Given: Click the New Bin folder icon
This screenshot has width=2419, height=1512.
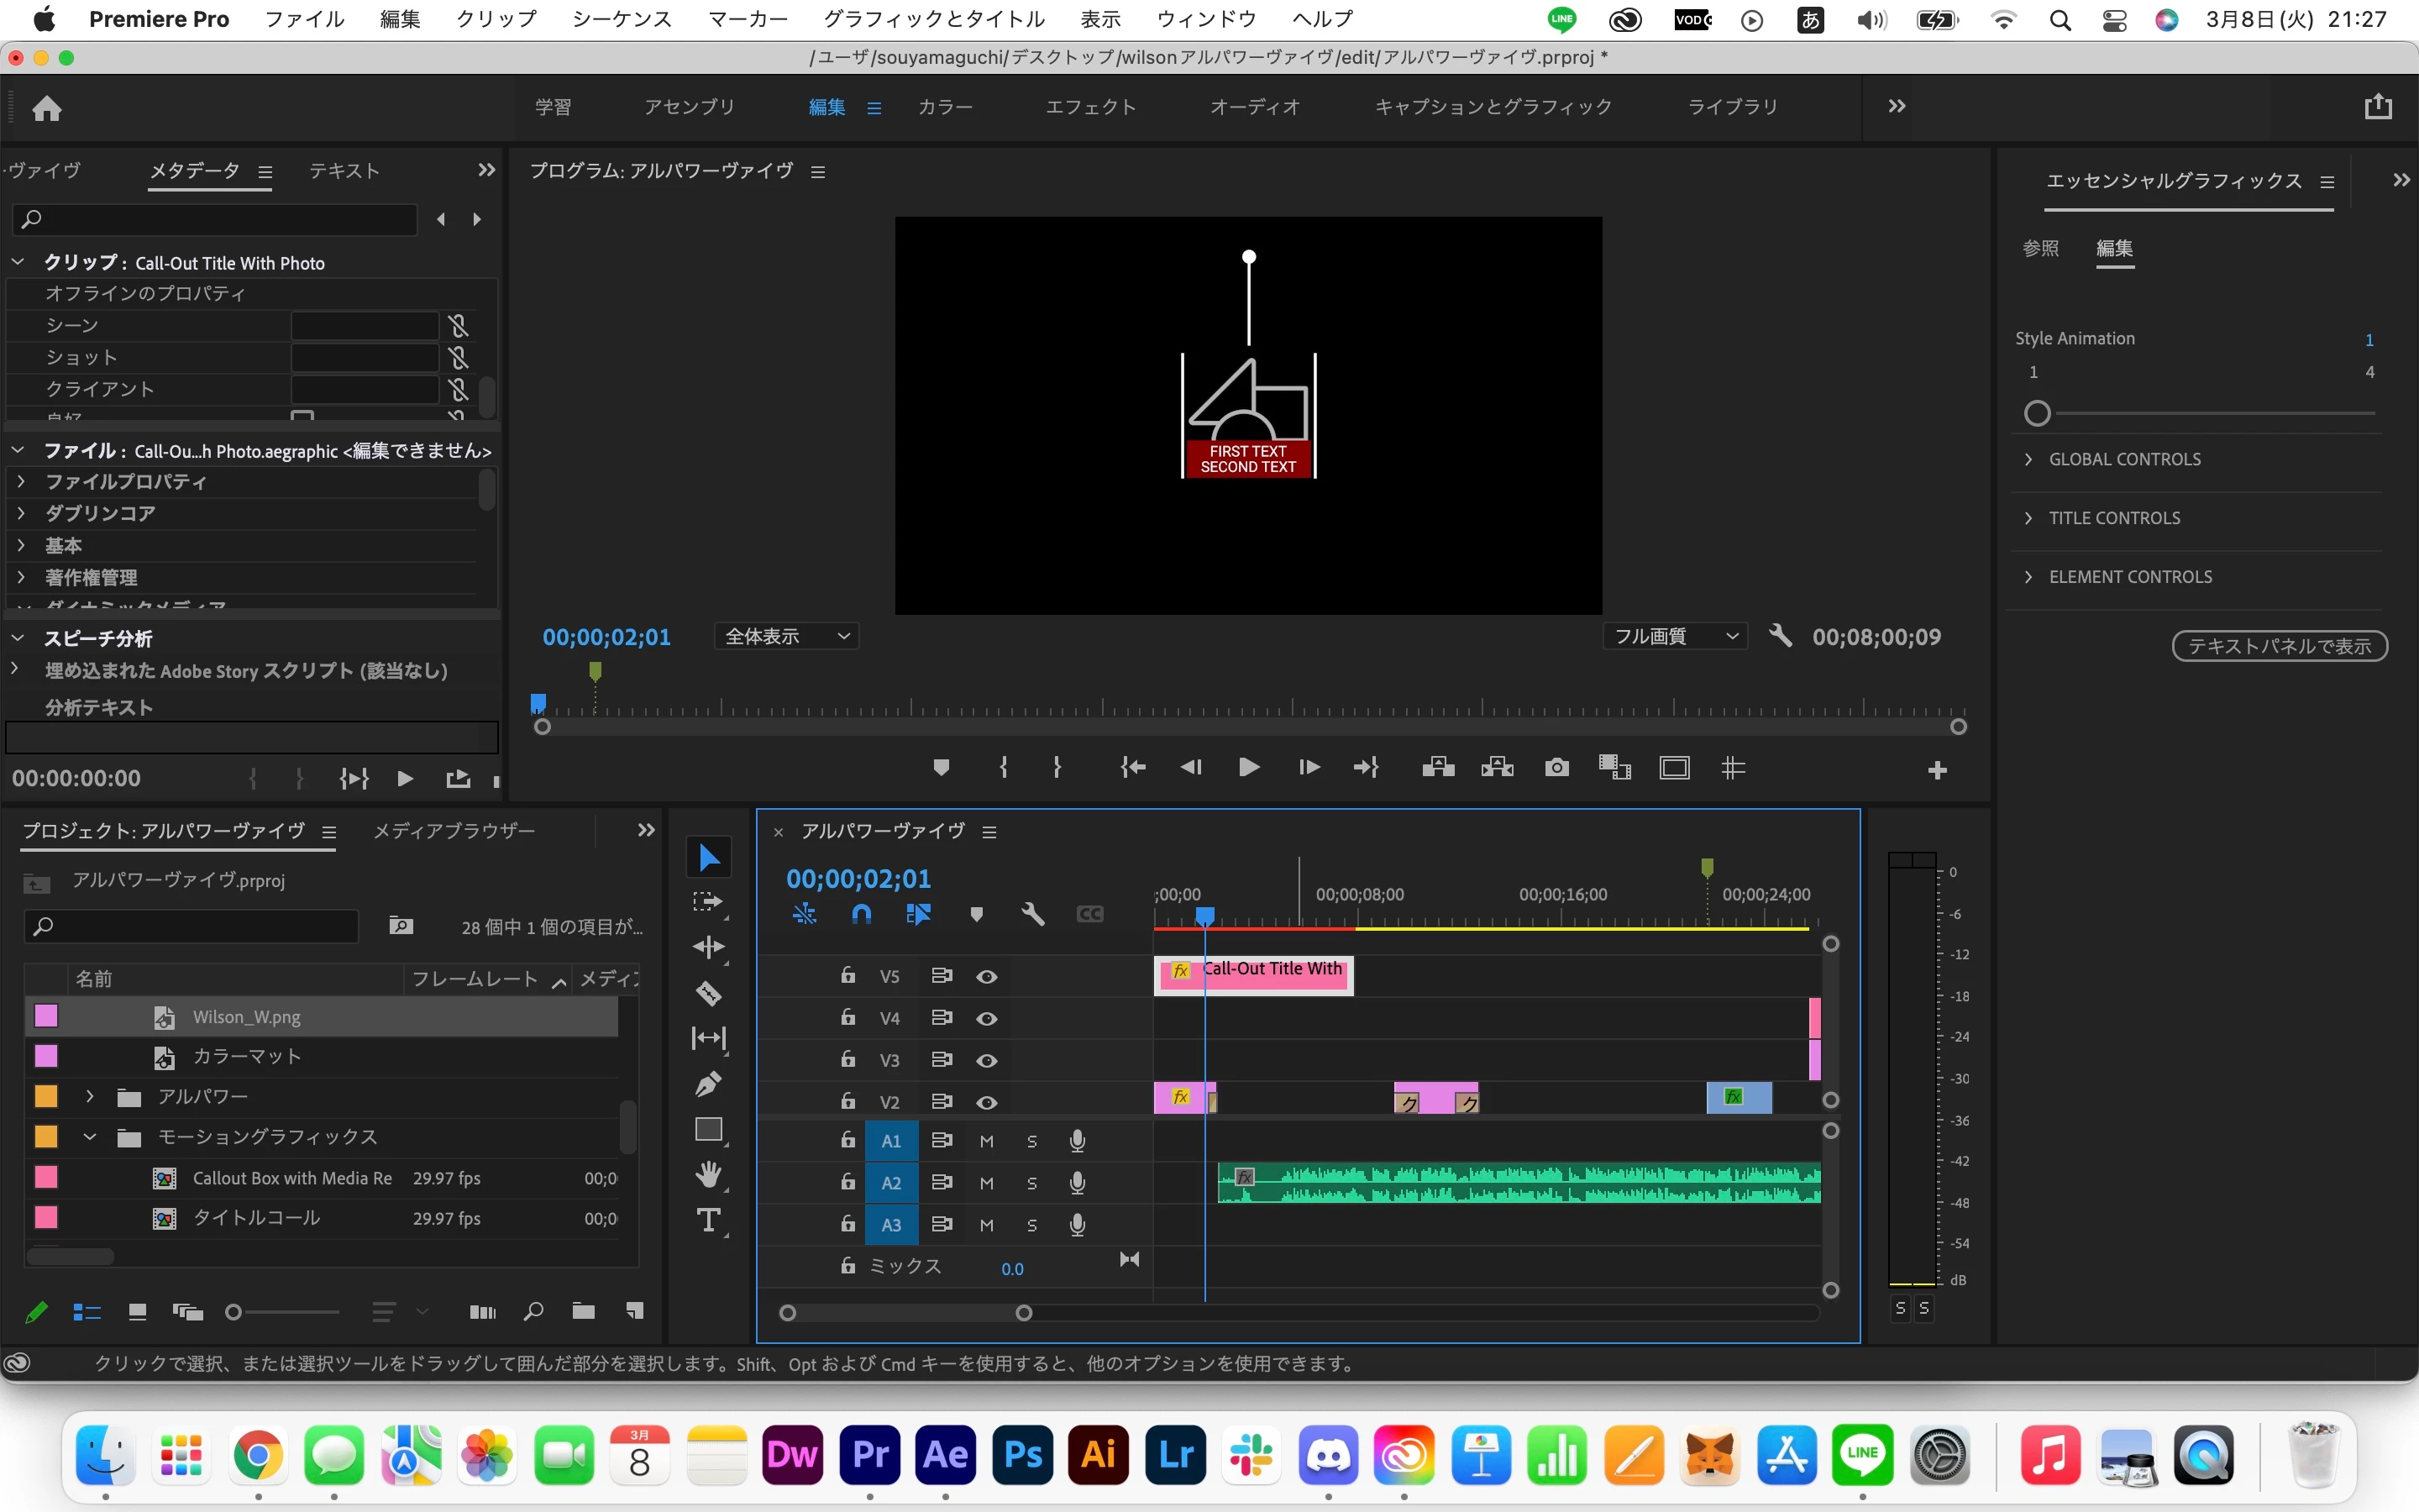Looking at the screenshot, I should (583, 1311).
